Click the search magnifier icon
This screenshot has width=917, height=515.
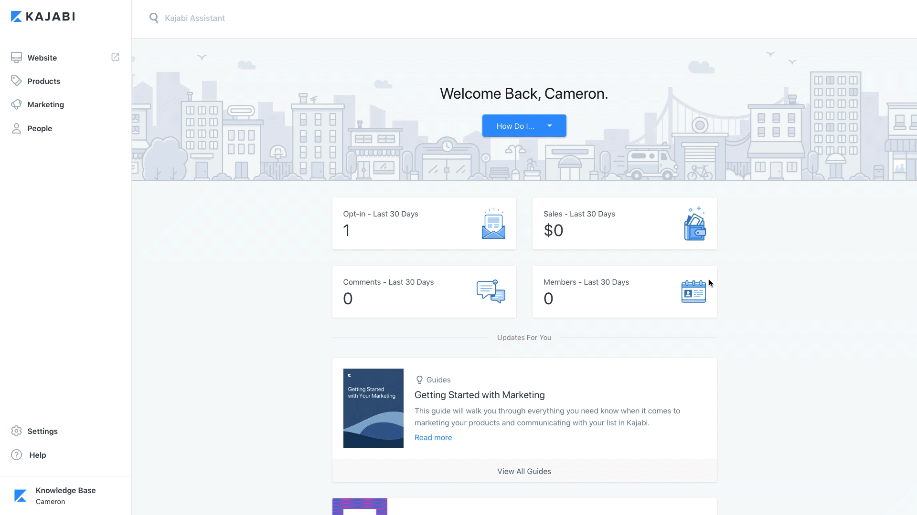[x=154, y=18]
